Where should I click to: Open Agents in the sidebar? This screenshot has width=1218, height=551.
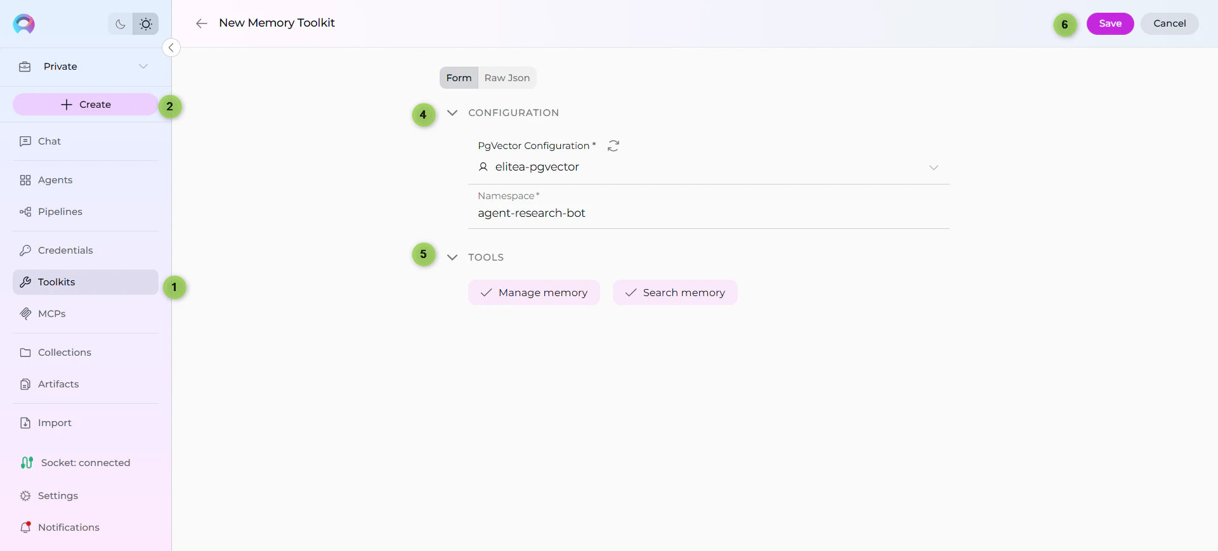pos(86,180)
